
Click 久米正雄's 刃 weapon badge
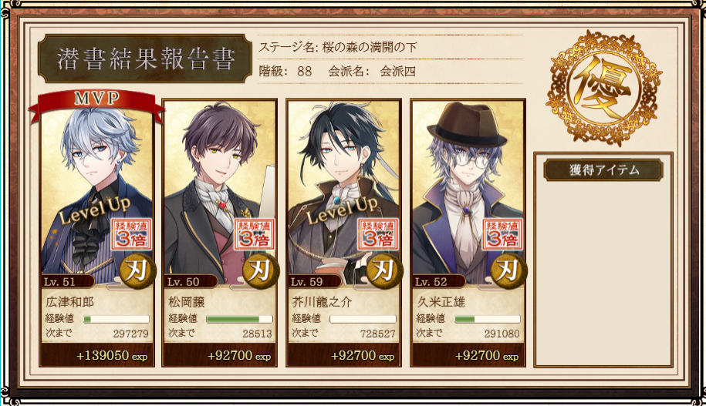[508, 270]
